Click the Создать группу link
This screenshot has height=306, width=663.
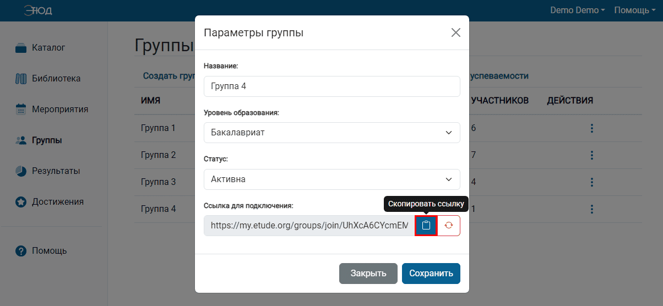coord(169,76)
